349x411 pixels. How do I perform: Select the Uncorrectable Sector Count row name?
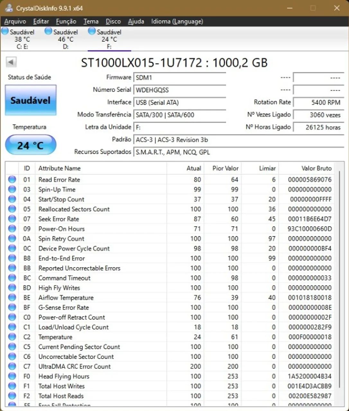coord(76,356)
